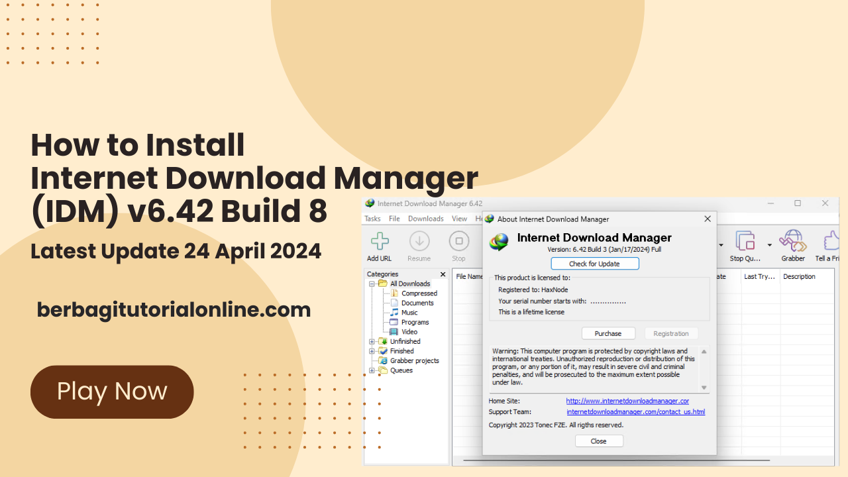Viewport: 848px width, 477px height.
Task: Click the Copyright 2023 Tonec FZE text
Action: click(556, 425)
